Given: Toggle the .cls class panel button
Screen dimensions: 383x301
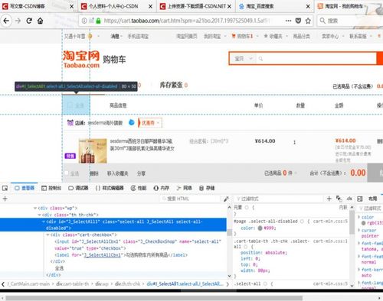Looking at the screenshot, I should (x=349, y=199).
